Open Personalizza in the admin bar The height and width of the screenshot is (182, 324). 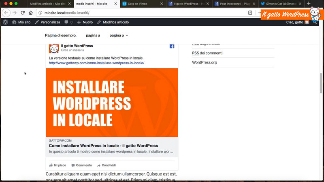(47, 22)
